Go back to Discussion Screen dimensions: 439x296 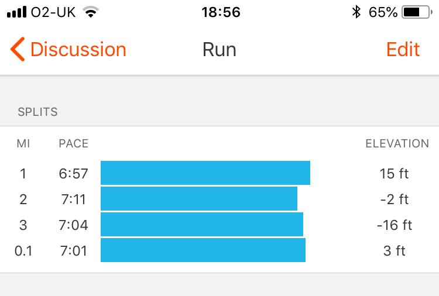(x=78, y=50)
